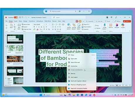This screenshot has width=135, height=105.
Task: Toggle Underline formatting
Action: pyautogui.click(x=39, y=27)
